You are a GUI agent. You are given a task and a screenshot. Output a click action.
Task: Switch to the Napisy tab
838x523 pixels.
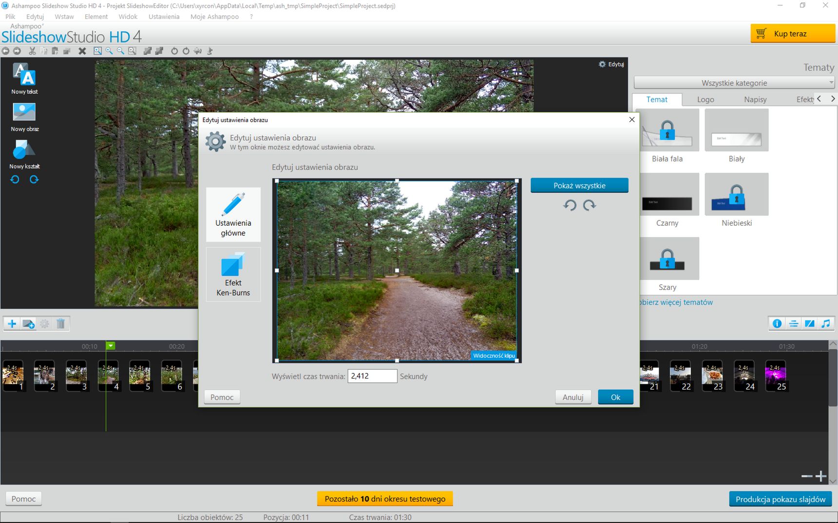pos(755,99)
